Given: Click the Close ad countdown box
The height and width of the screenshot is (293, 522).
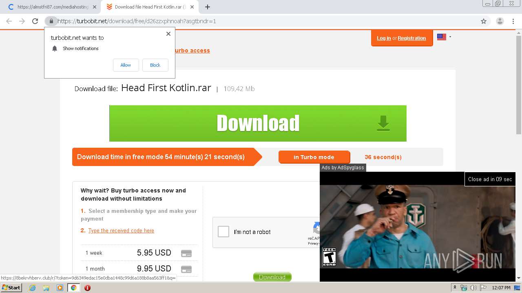Looking at the screenshot, I should point(490,179).
